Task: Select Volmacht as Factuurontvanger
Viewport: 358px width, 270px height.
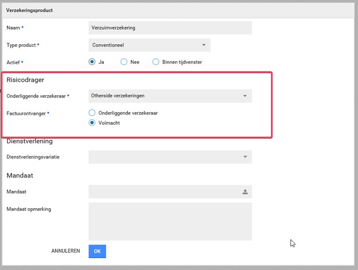Action: click(92, 122)
